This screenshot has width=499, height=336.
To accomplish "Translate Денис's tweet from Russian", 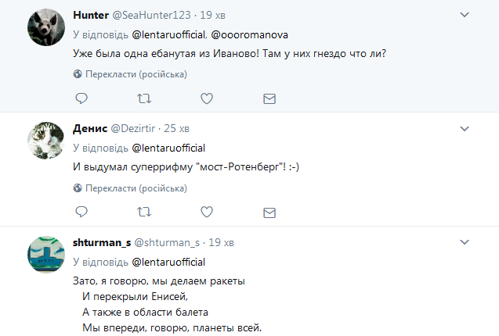I will coord(129,188).
